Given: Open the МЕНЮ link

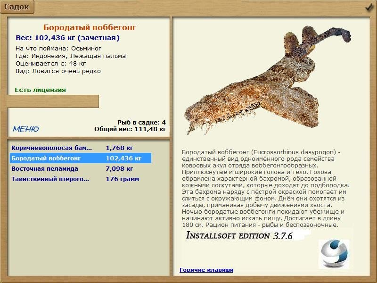Looking at the screenshot, I should [26, 129].
